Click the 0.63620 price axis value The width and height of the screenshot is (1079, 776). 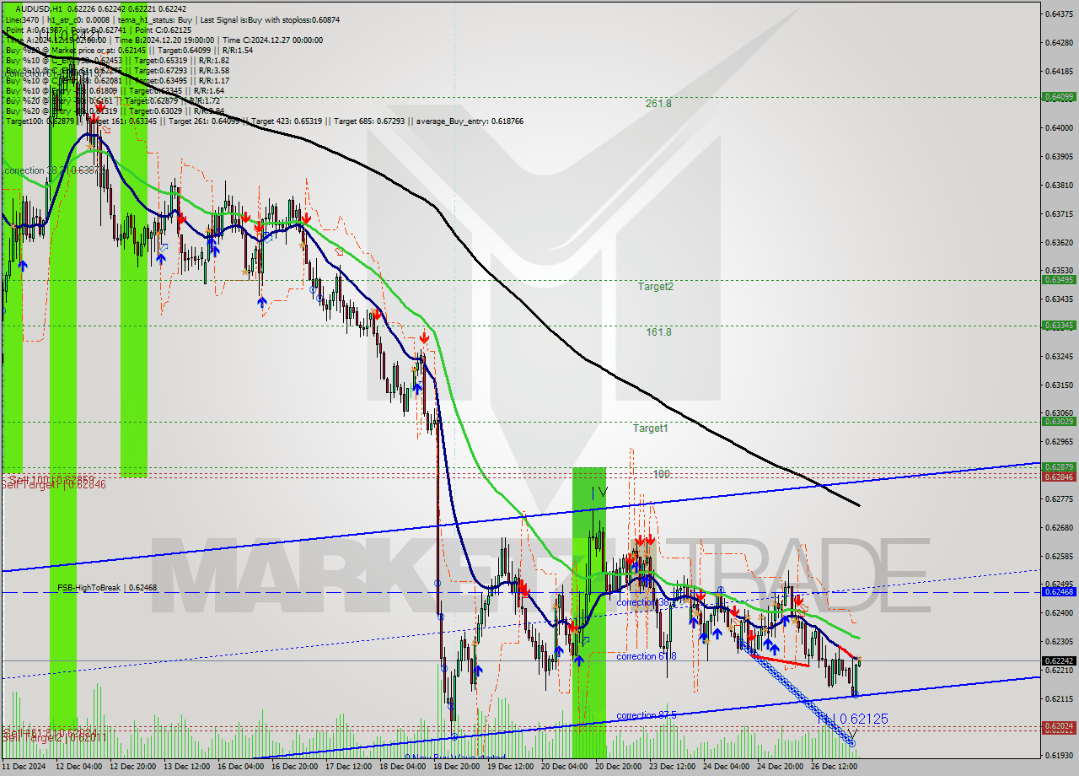click(1058, 242)
